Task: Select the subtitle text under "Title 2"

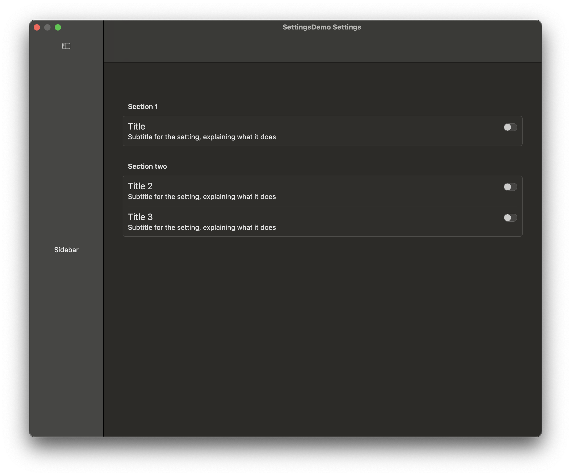Action: pos(202,196)
